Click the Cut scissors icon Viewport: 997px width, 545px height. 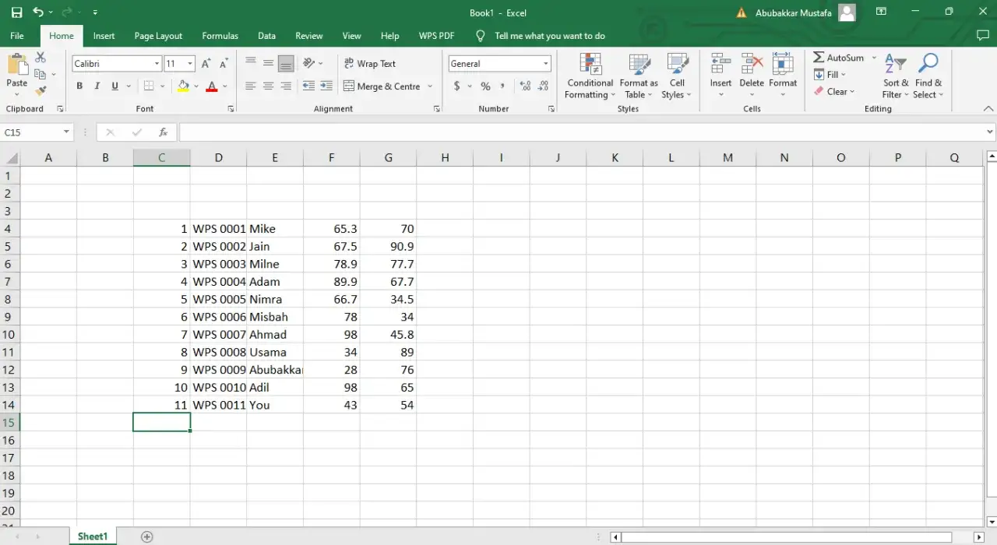point(41,58)
